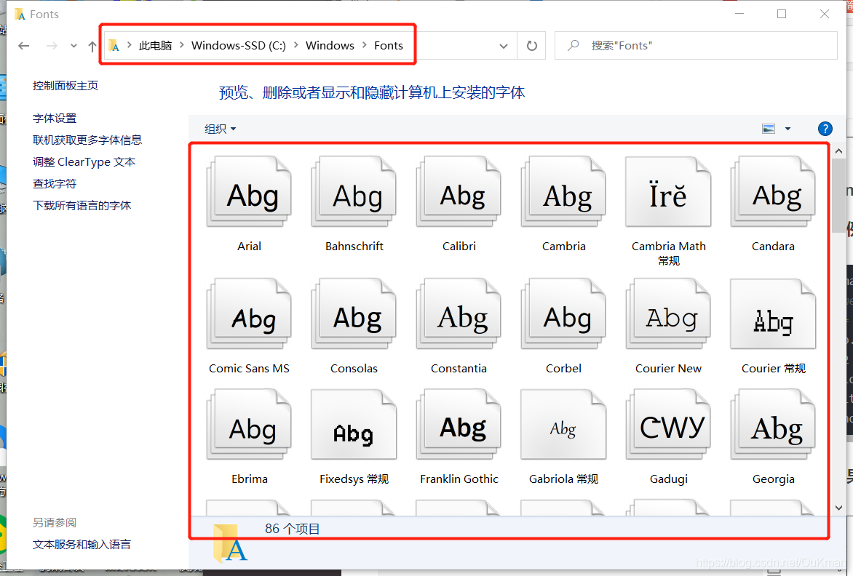Open the recent locations dropdown arrow
The width and height of the screenshot is (853, 576).
[74, 47]
